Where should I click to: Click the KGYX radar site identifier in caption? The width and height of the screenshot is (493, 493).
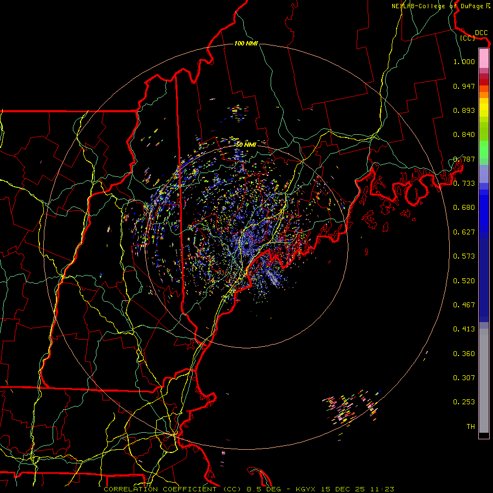308,489
